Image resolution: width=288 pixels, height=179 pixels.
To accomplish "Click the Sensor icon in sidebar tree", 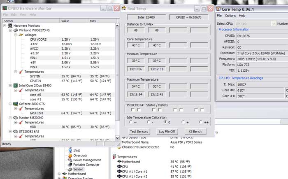I will click(70, 169).
